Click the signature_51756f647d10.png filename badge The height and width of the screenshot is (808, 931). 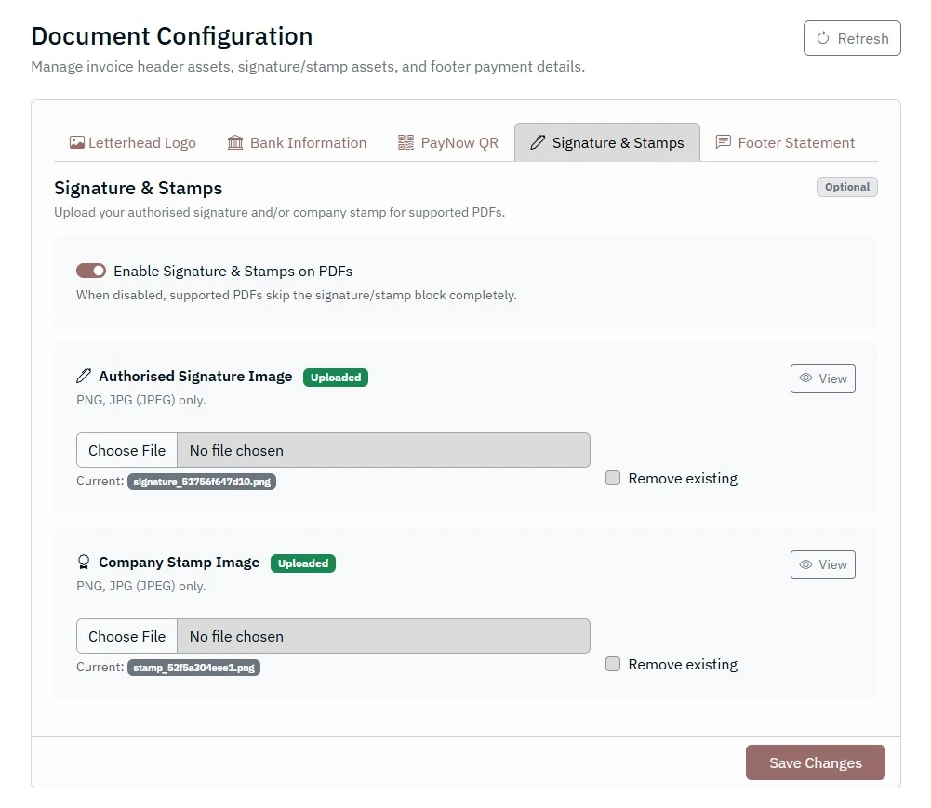click(x=202, y=482)
